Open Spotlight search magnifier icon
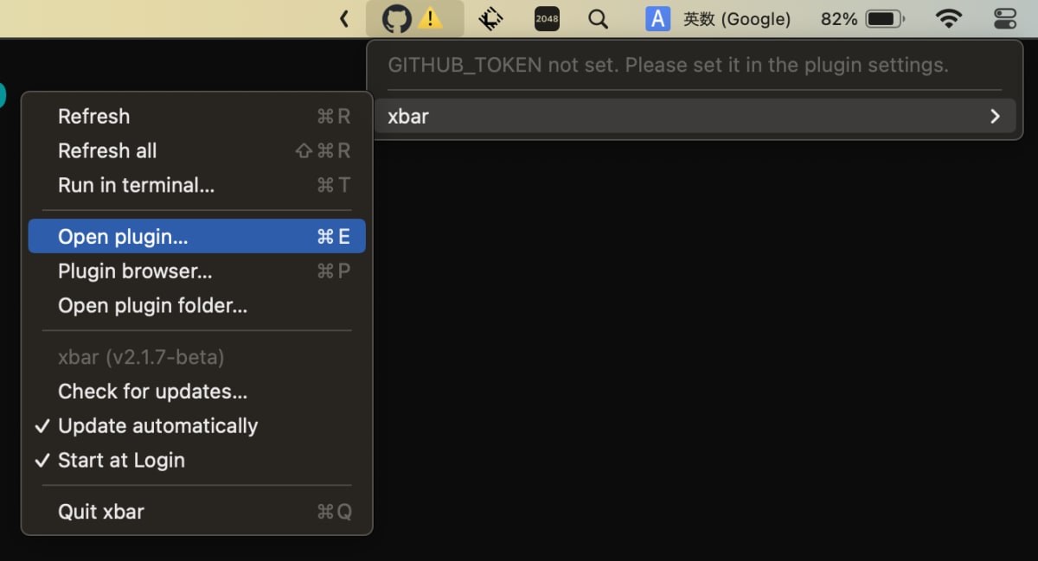1038x561 pixels. point(598,18)
